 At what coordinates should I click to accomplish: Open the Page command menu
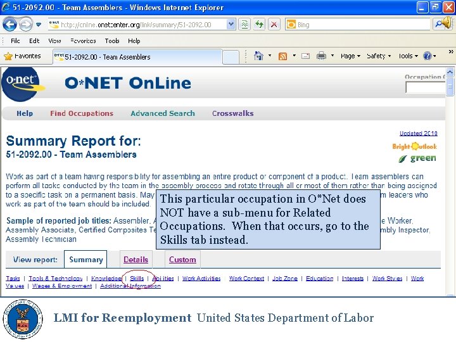(x=350, y=56)
